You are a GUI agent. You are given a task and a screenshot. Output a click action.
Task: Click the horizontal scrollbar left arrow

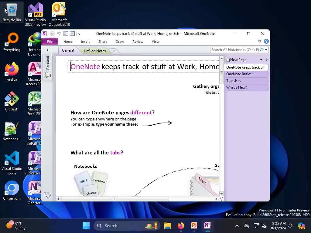click(x=58, y=199)
